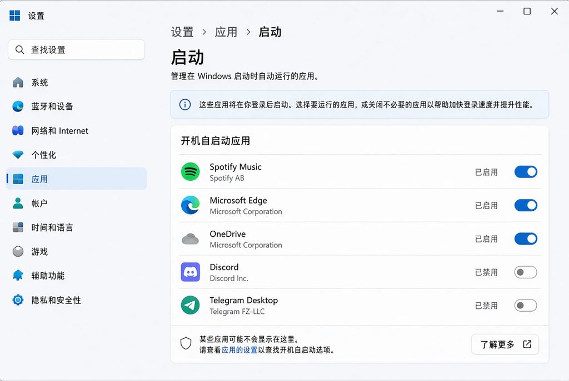Click the 辅助功能 sidebar icon
Viewport: 569px width, 381px height.
click(18, 275)
